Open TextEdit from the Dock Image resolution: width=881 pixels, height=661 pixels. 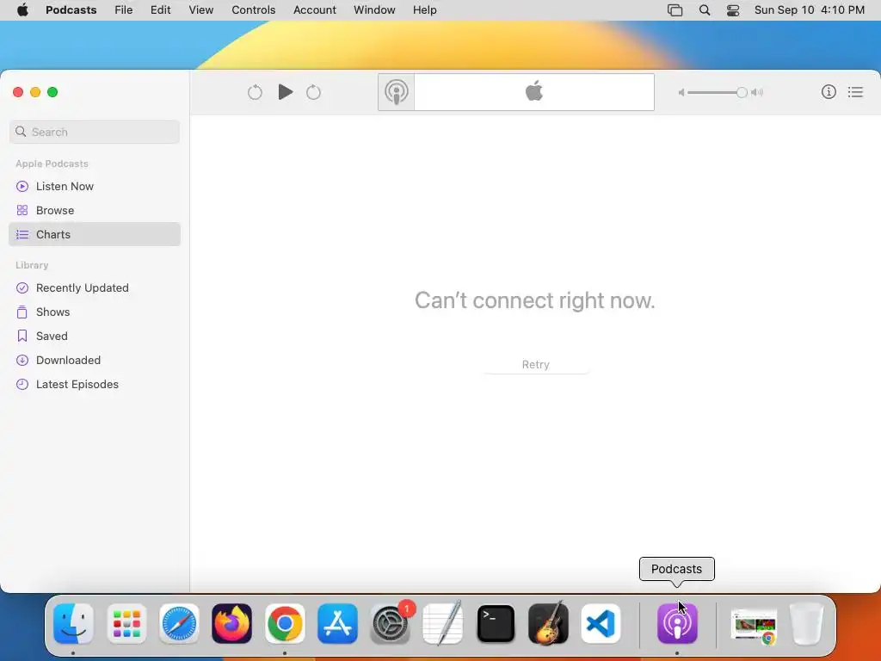coord(443,623)
